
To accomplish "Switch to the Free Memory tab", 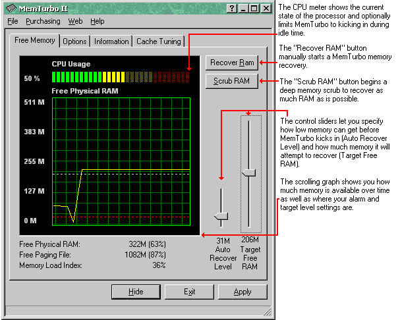I will click(35, 40).
